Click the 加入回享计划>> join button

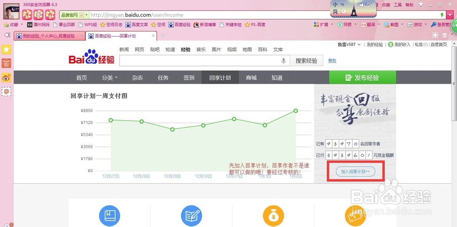click(x=355, y=172)
